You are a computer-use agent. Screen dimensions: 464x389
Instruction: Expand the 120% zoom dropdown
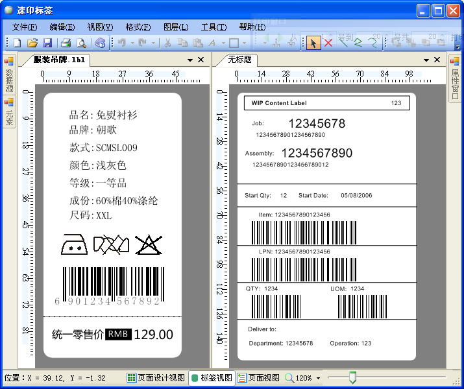point(319,378)
